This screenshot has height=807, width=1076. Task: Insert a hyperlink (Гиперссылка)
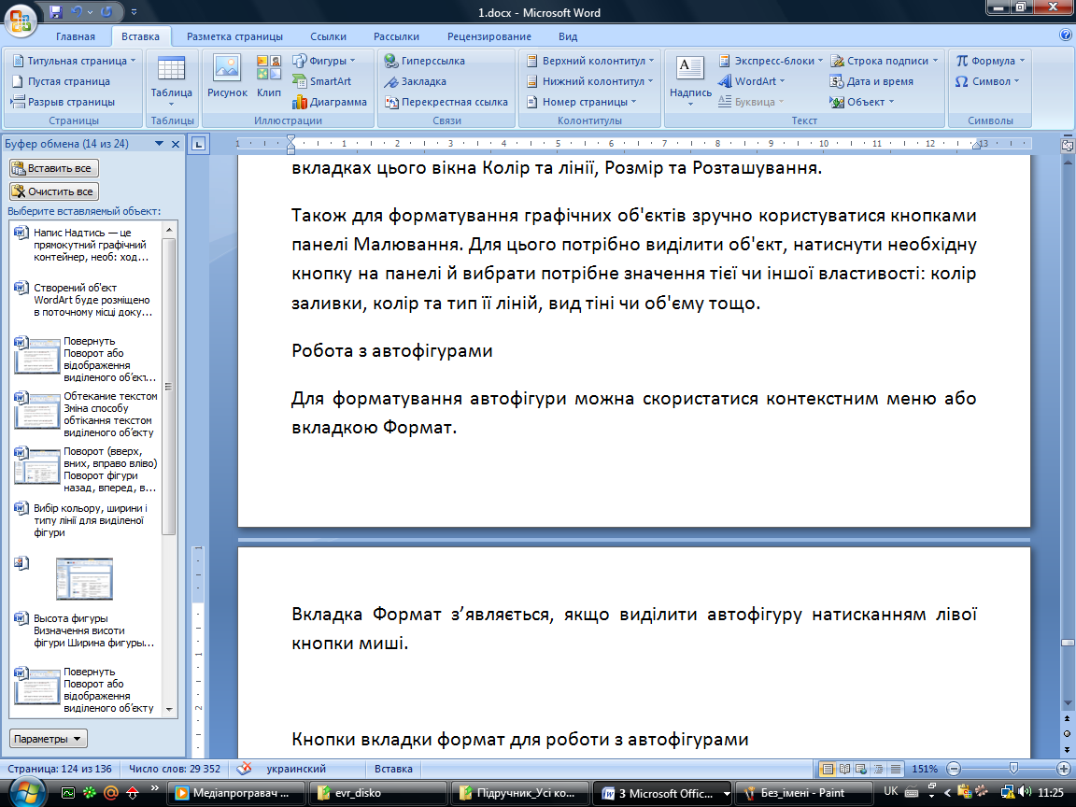pos(425,61)
